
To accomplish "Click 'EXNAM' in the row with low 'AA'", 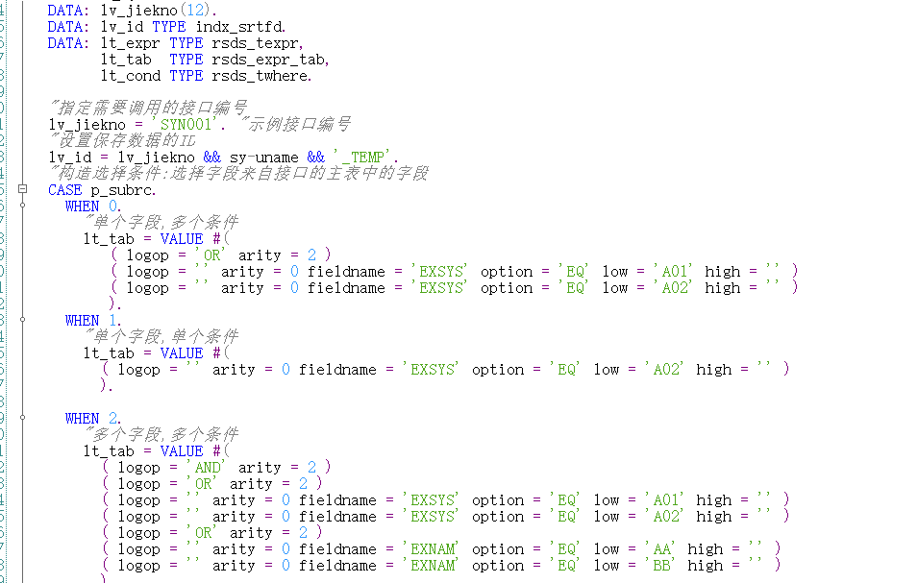I will pyautogui.click(x=432, y=549).
